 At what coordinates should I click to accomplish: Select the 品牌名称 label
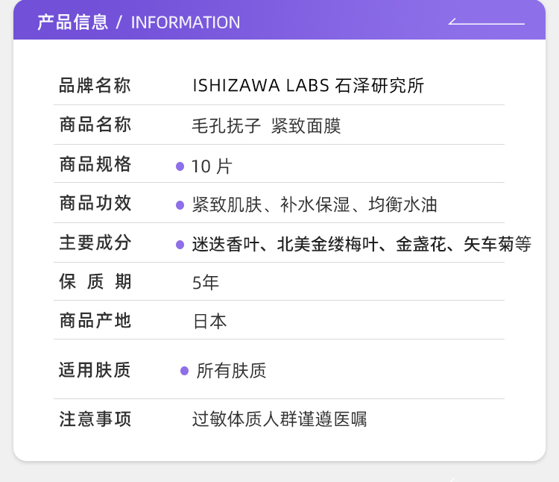pyautogui.click(x=95, y=86)
